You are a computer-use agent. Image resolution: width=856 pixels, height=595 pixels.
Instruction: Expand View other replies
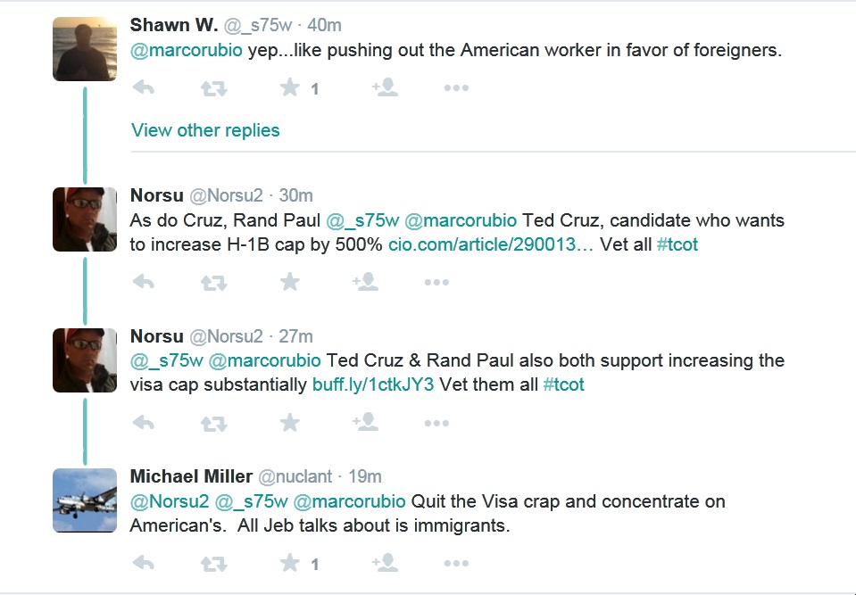coord(205,130)
